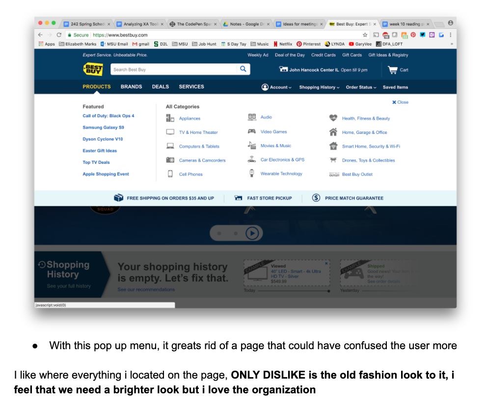Select the Video Games controller icon
The height and width of the screenshot is (409, 487).
(x=251, y=131)
